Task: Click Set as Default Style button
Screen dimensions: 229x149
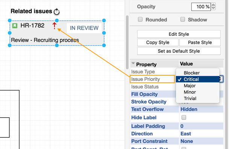Action: click(179, 51)
